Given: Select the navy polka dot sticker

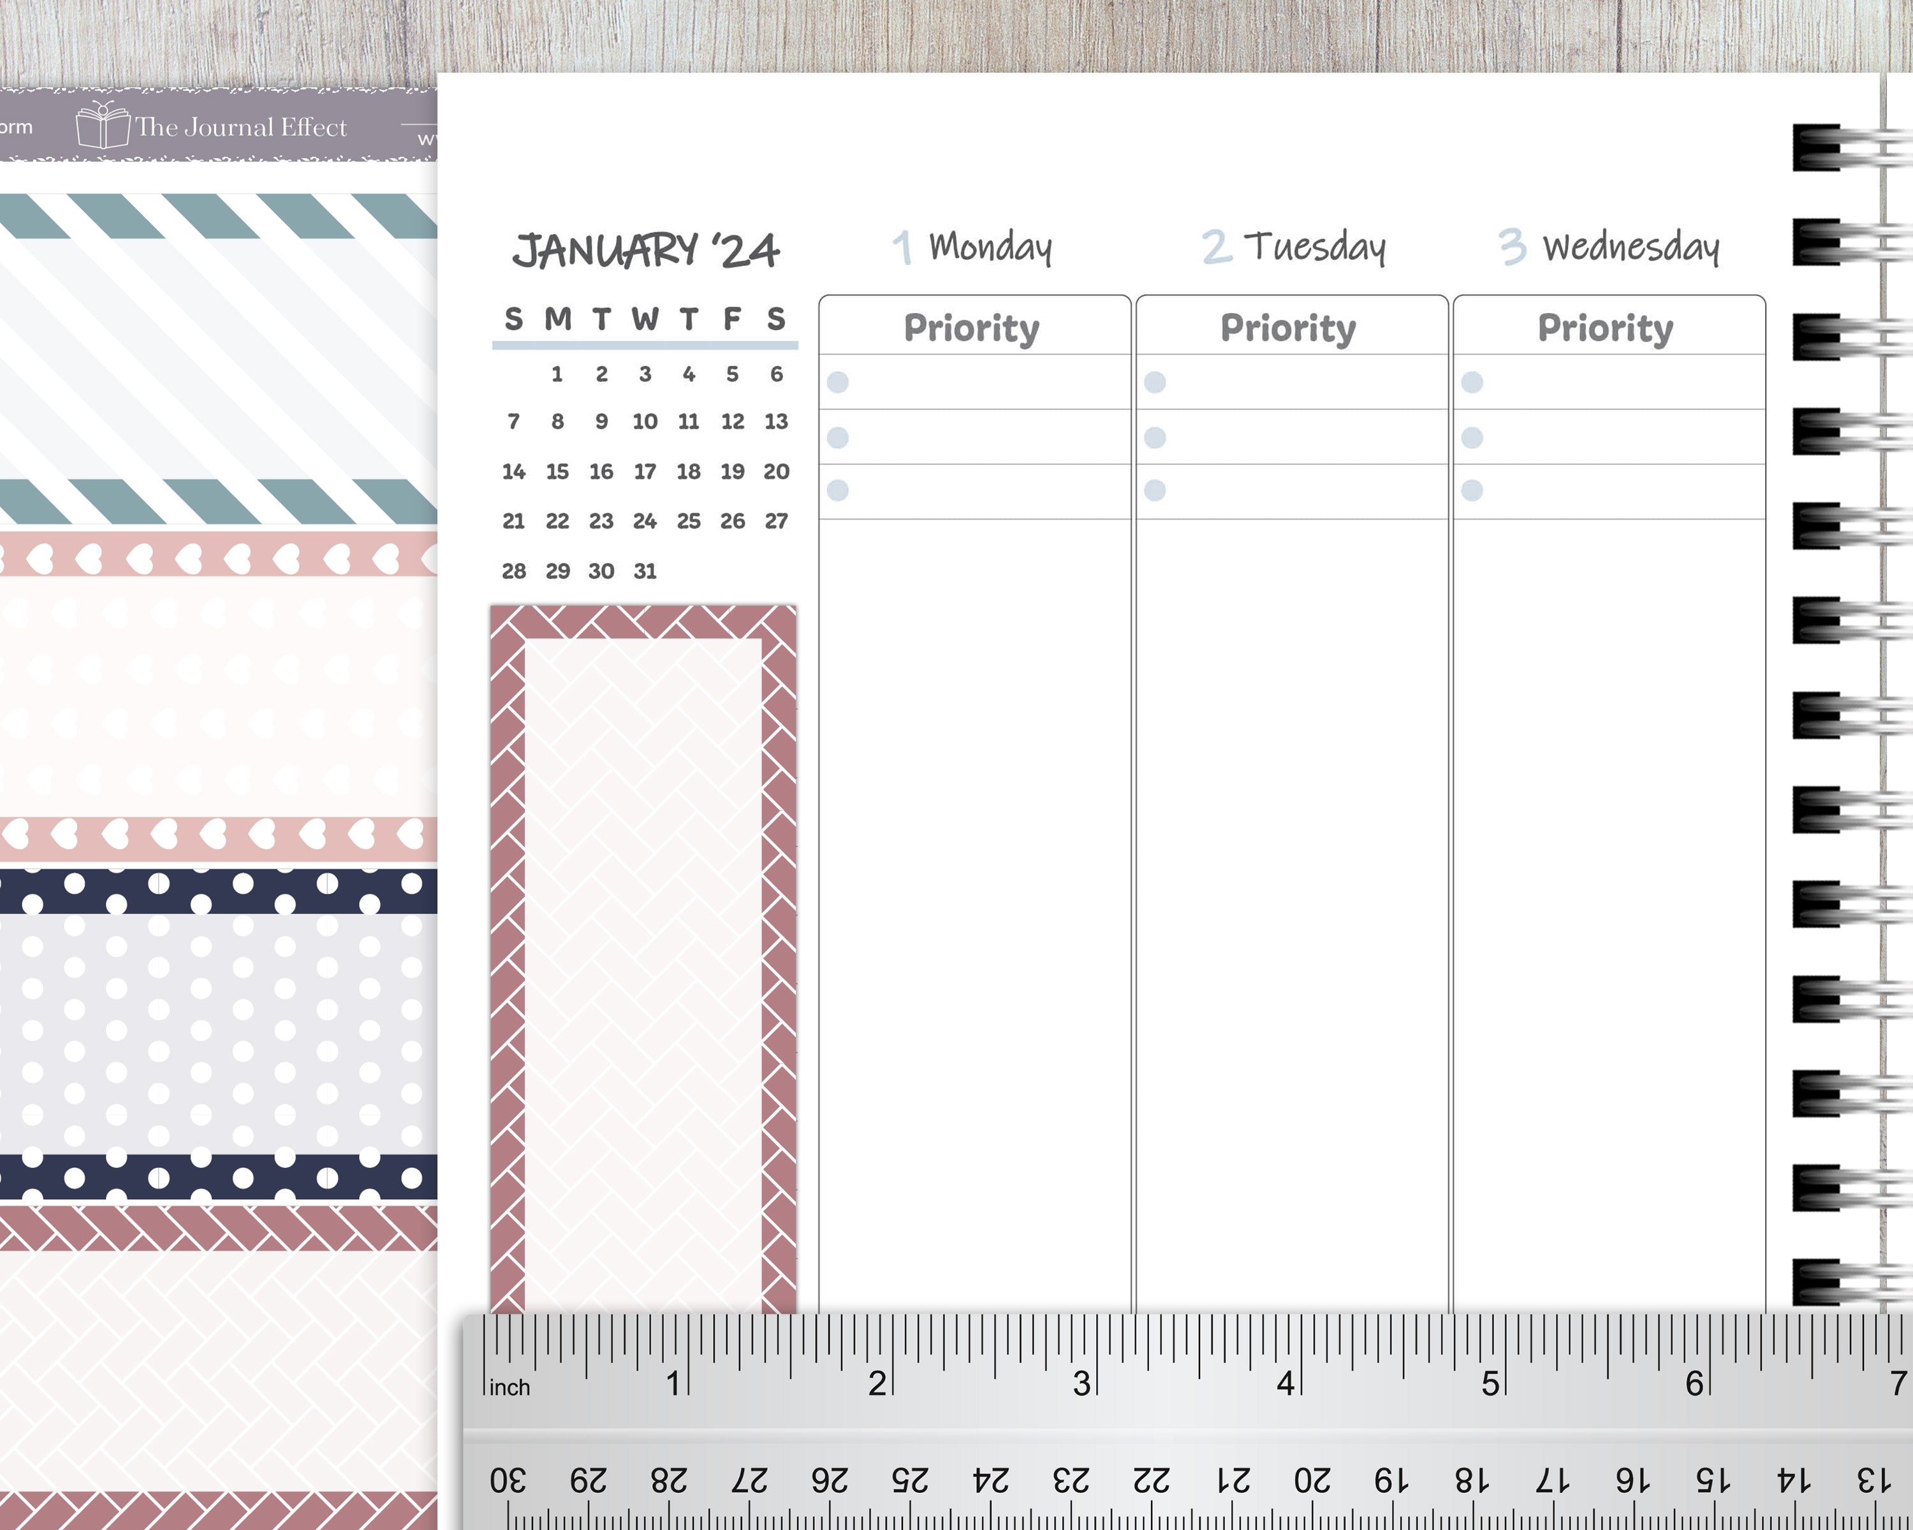Looking at the screenshot, I should coord(218,1034).
